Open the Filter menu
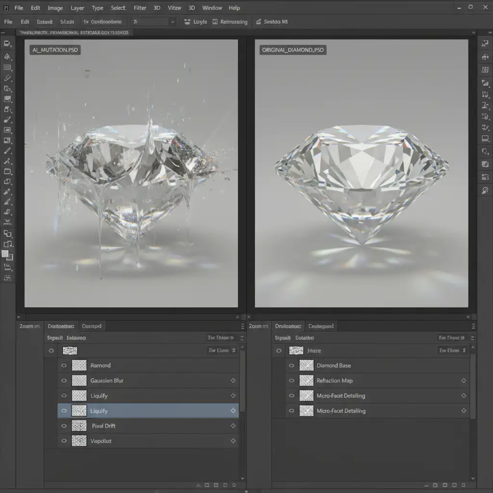Screen dimensions: 493x493 pyautogui.click(x=140, y=8)
